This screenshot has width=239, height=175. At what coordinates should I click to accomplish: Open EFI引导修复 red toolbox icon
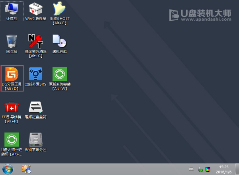click(12, 113)
